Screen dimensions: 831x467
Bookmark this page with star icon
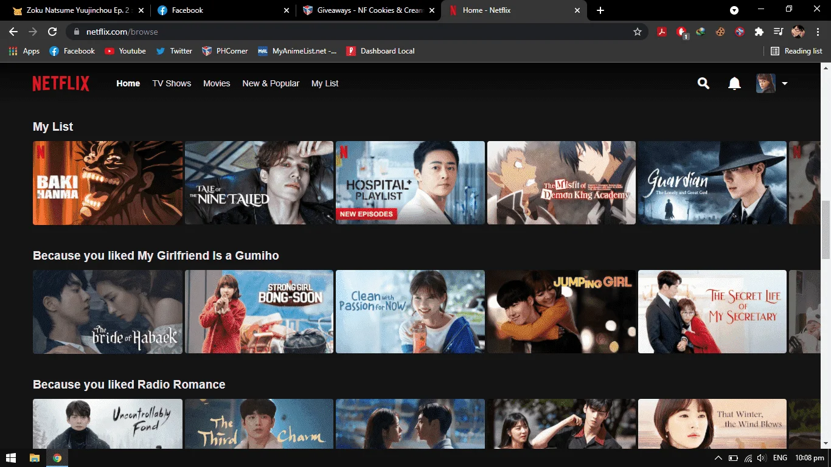[x=638, y=32]
